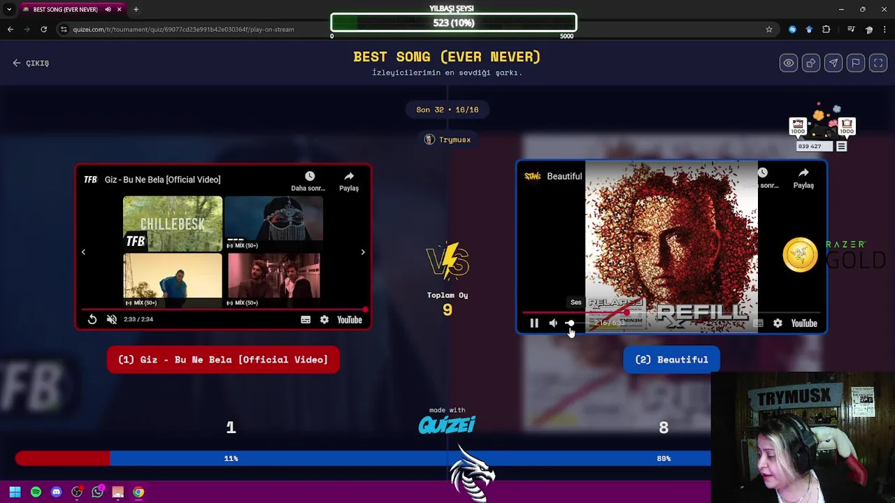Viewport: 895px width, 503px height.
Task: Click TFB channel logo on Giz video
Action: [90, 180]
